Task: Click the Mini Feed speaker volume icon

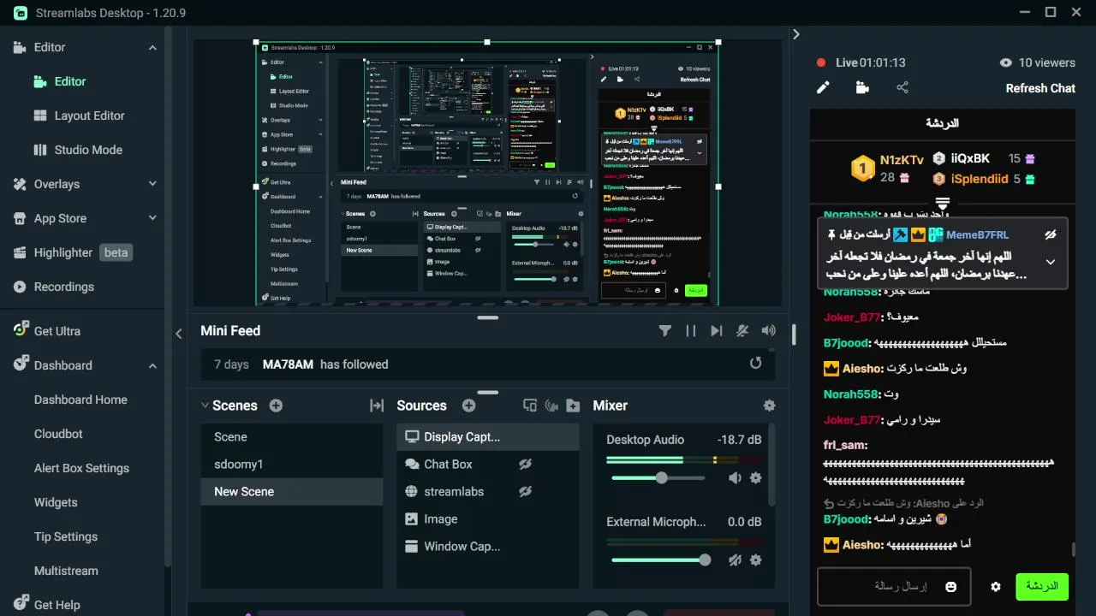Action: tap(769, 331)
